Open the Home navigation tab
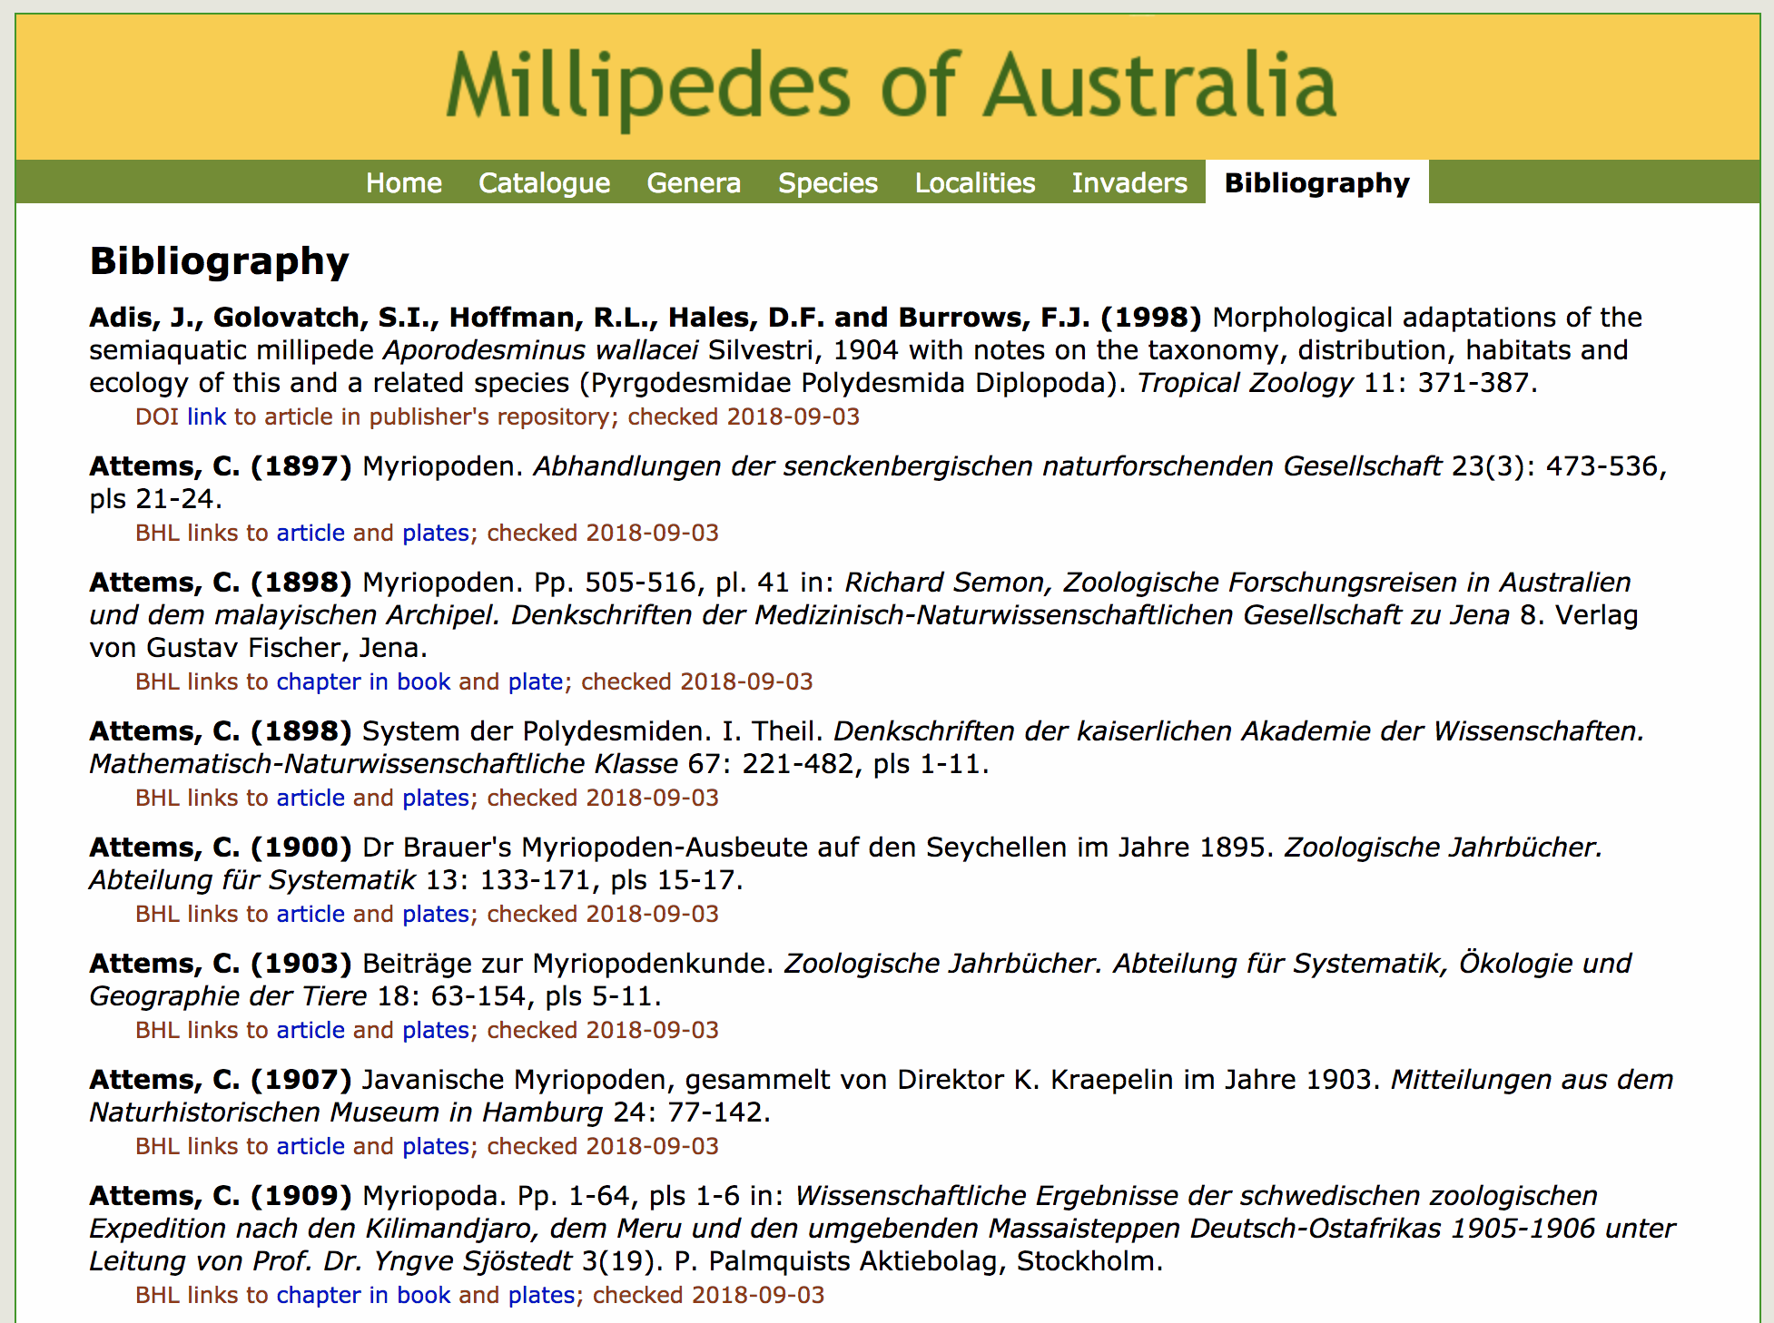The width and height of the screenshot is (1774, 1323). tap(403, 182)
